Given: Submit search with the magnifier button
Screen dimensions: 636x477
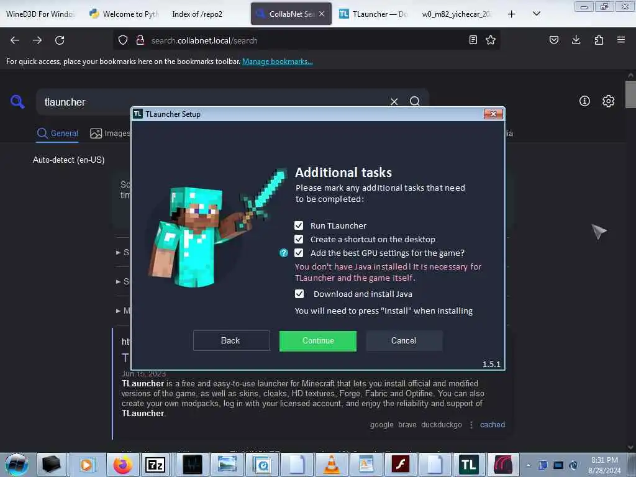Looking at the screenshot, I should pyautogui.click(x=414, y=101).
